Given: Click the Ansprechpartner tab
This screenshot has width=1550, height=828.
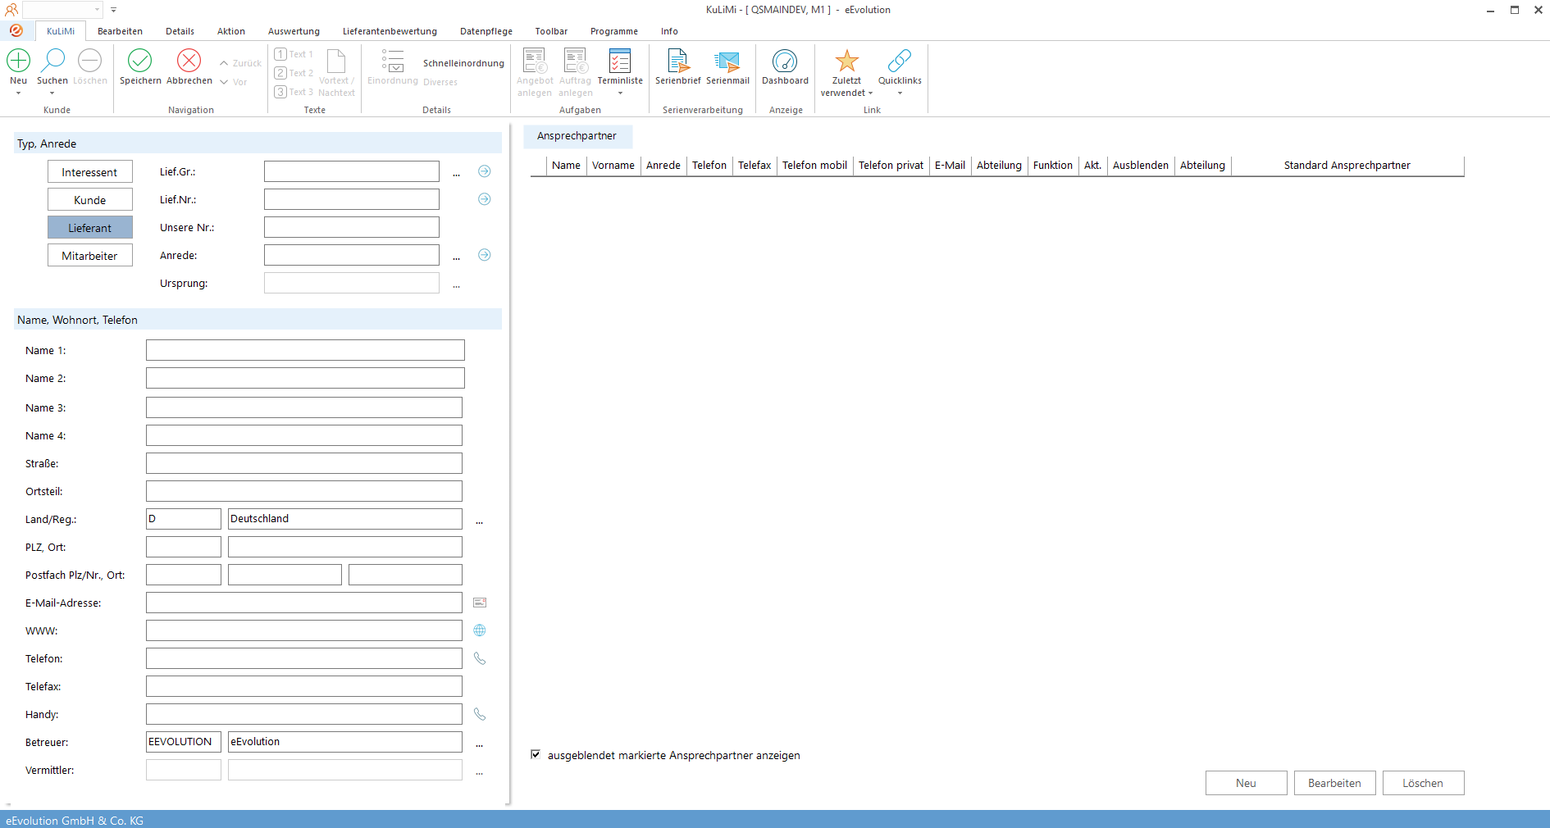Looking at the screenshot, I should (x=577, y=136).
